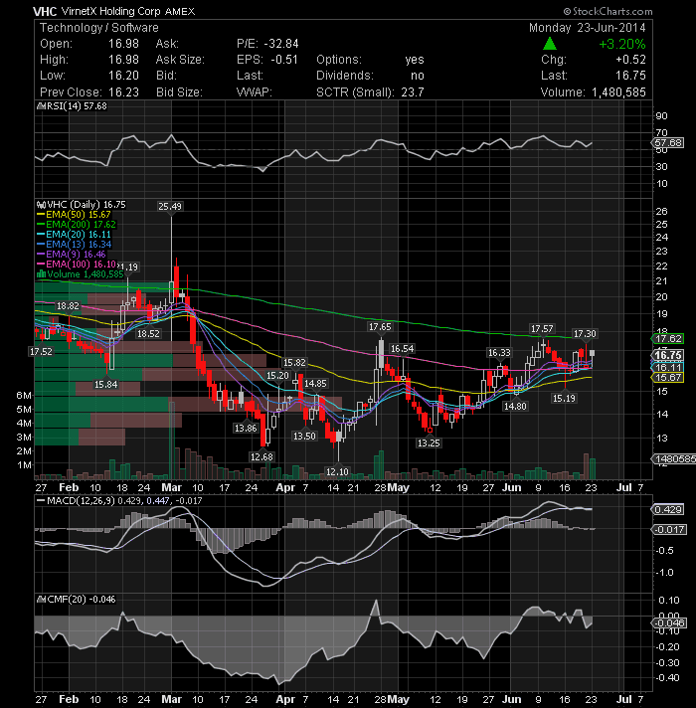
Task: Click the MACD histogram -0.017 axis tag
Action: pos(669,529)
